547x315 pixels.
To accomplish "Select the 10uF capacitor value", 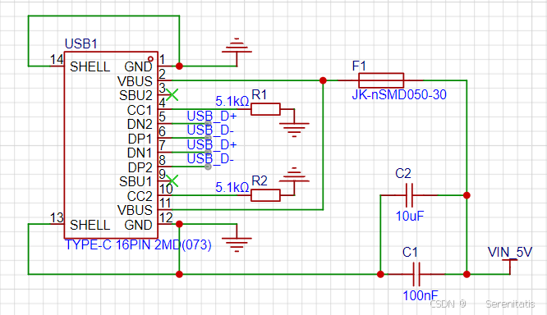I will (x=410, y=216).
